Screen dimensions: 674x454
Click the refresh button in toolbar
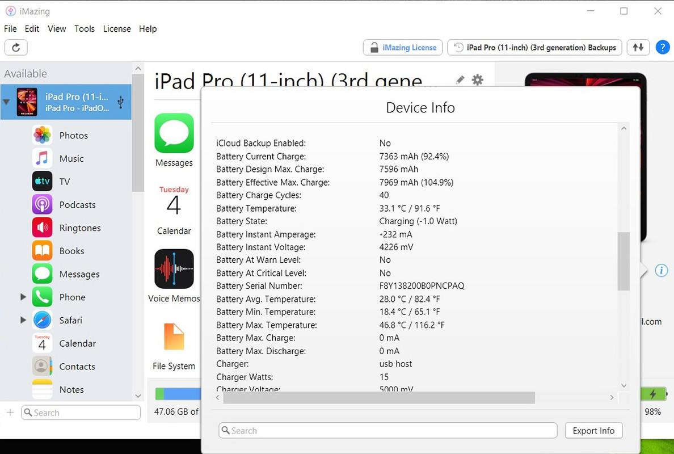coord(16,47)
